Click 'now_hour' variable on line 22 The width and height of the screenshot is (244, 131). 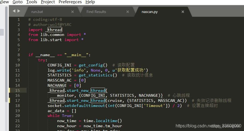click(x=67, y=126)
